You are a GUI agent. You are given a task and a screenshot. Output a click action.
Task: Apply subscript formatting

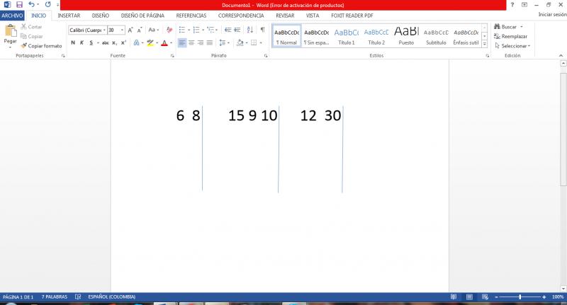(114, 42)
